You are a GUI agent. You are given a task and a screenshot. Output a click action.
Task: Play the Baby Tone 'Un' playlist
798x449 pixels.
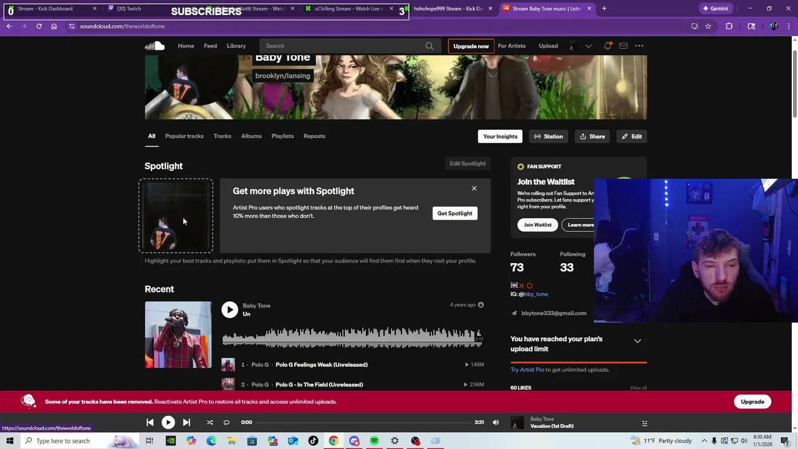point(229,310)
